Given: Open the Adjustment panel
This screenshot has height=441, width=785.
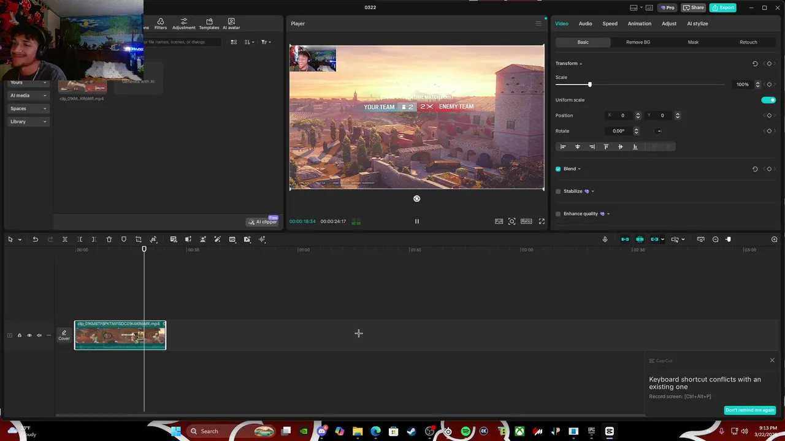Looking at the screenshot, I should [183, 24].
